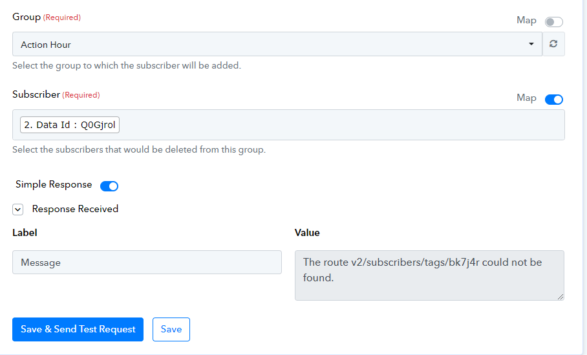Screen dimensions: 587x355
Task: Click the Simple Response label
Action: (x=54, y=185)
